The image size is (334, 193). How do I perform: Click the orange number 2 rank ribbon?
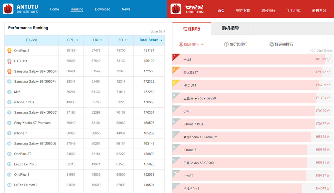(175, 70)
